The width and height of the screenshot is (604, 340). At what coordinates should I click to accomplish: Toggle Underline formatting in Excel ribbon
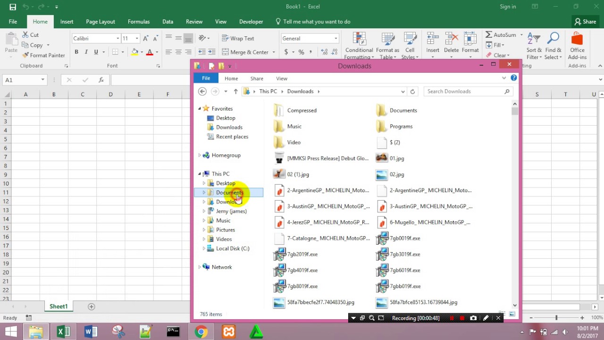click(x=96, y=52)
